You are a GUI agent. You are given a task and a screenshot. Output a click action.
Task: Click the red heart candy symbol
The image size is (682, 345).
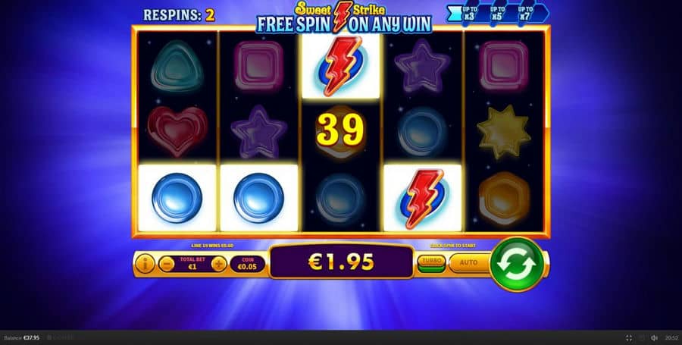(177, 131)
